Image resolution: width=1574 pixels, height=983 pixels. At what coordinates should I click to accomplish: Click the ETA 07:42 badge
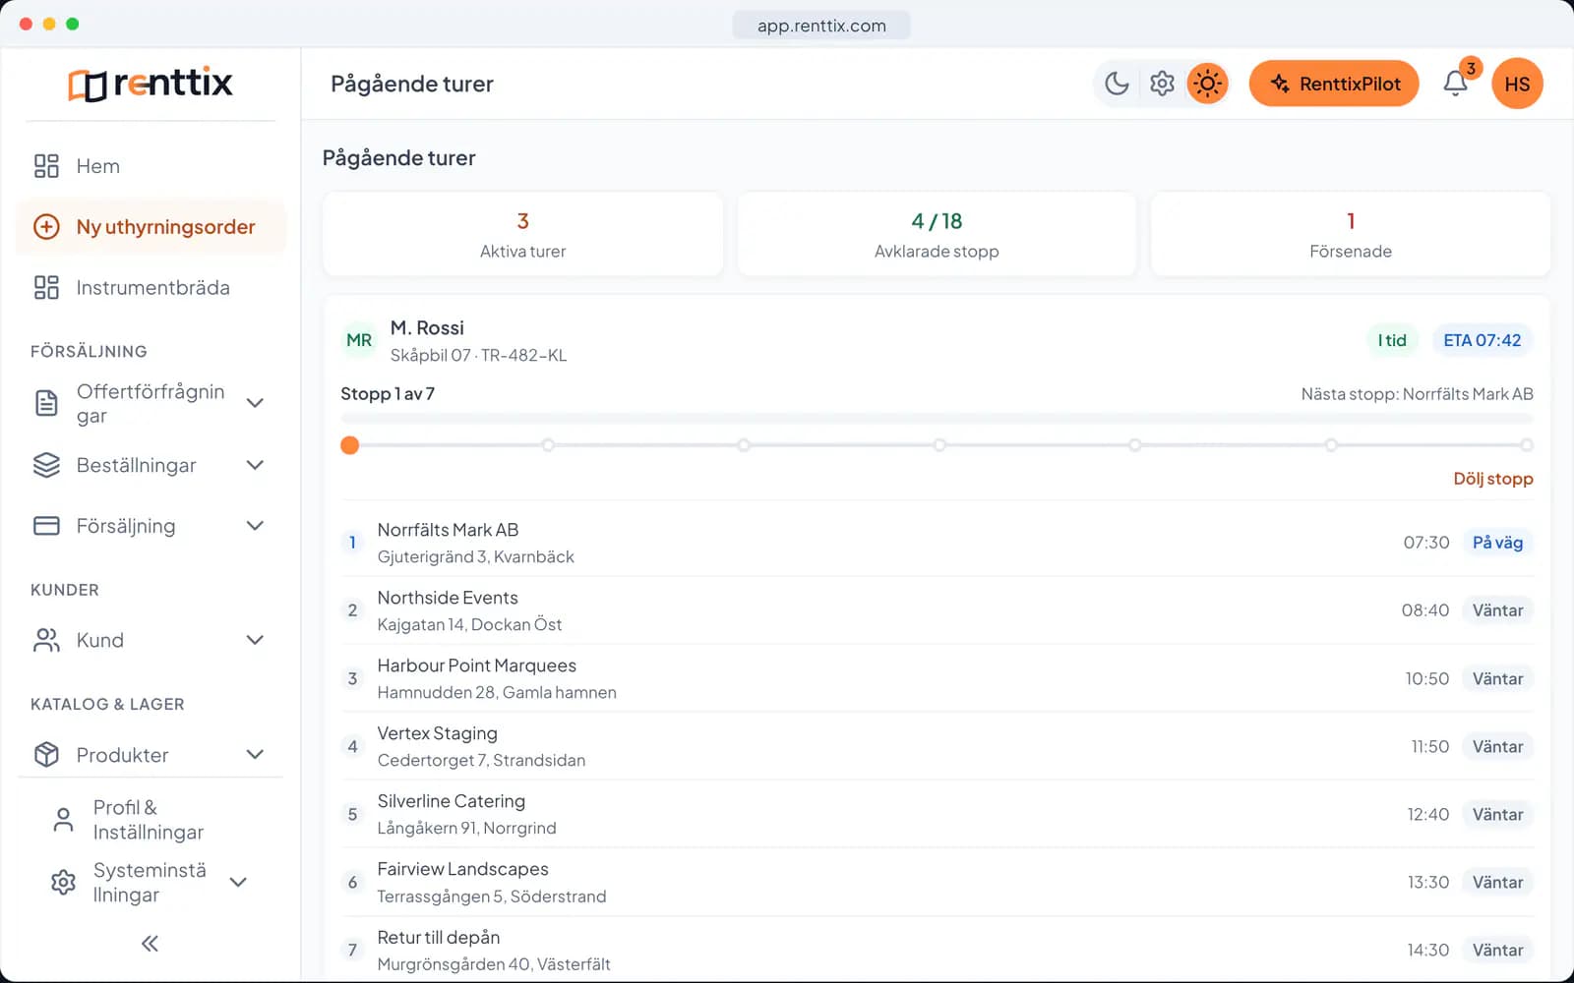click(x=1482, y=340)
